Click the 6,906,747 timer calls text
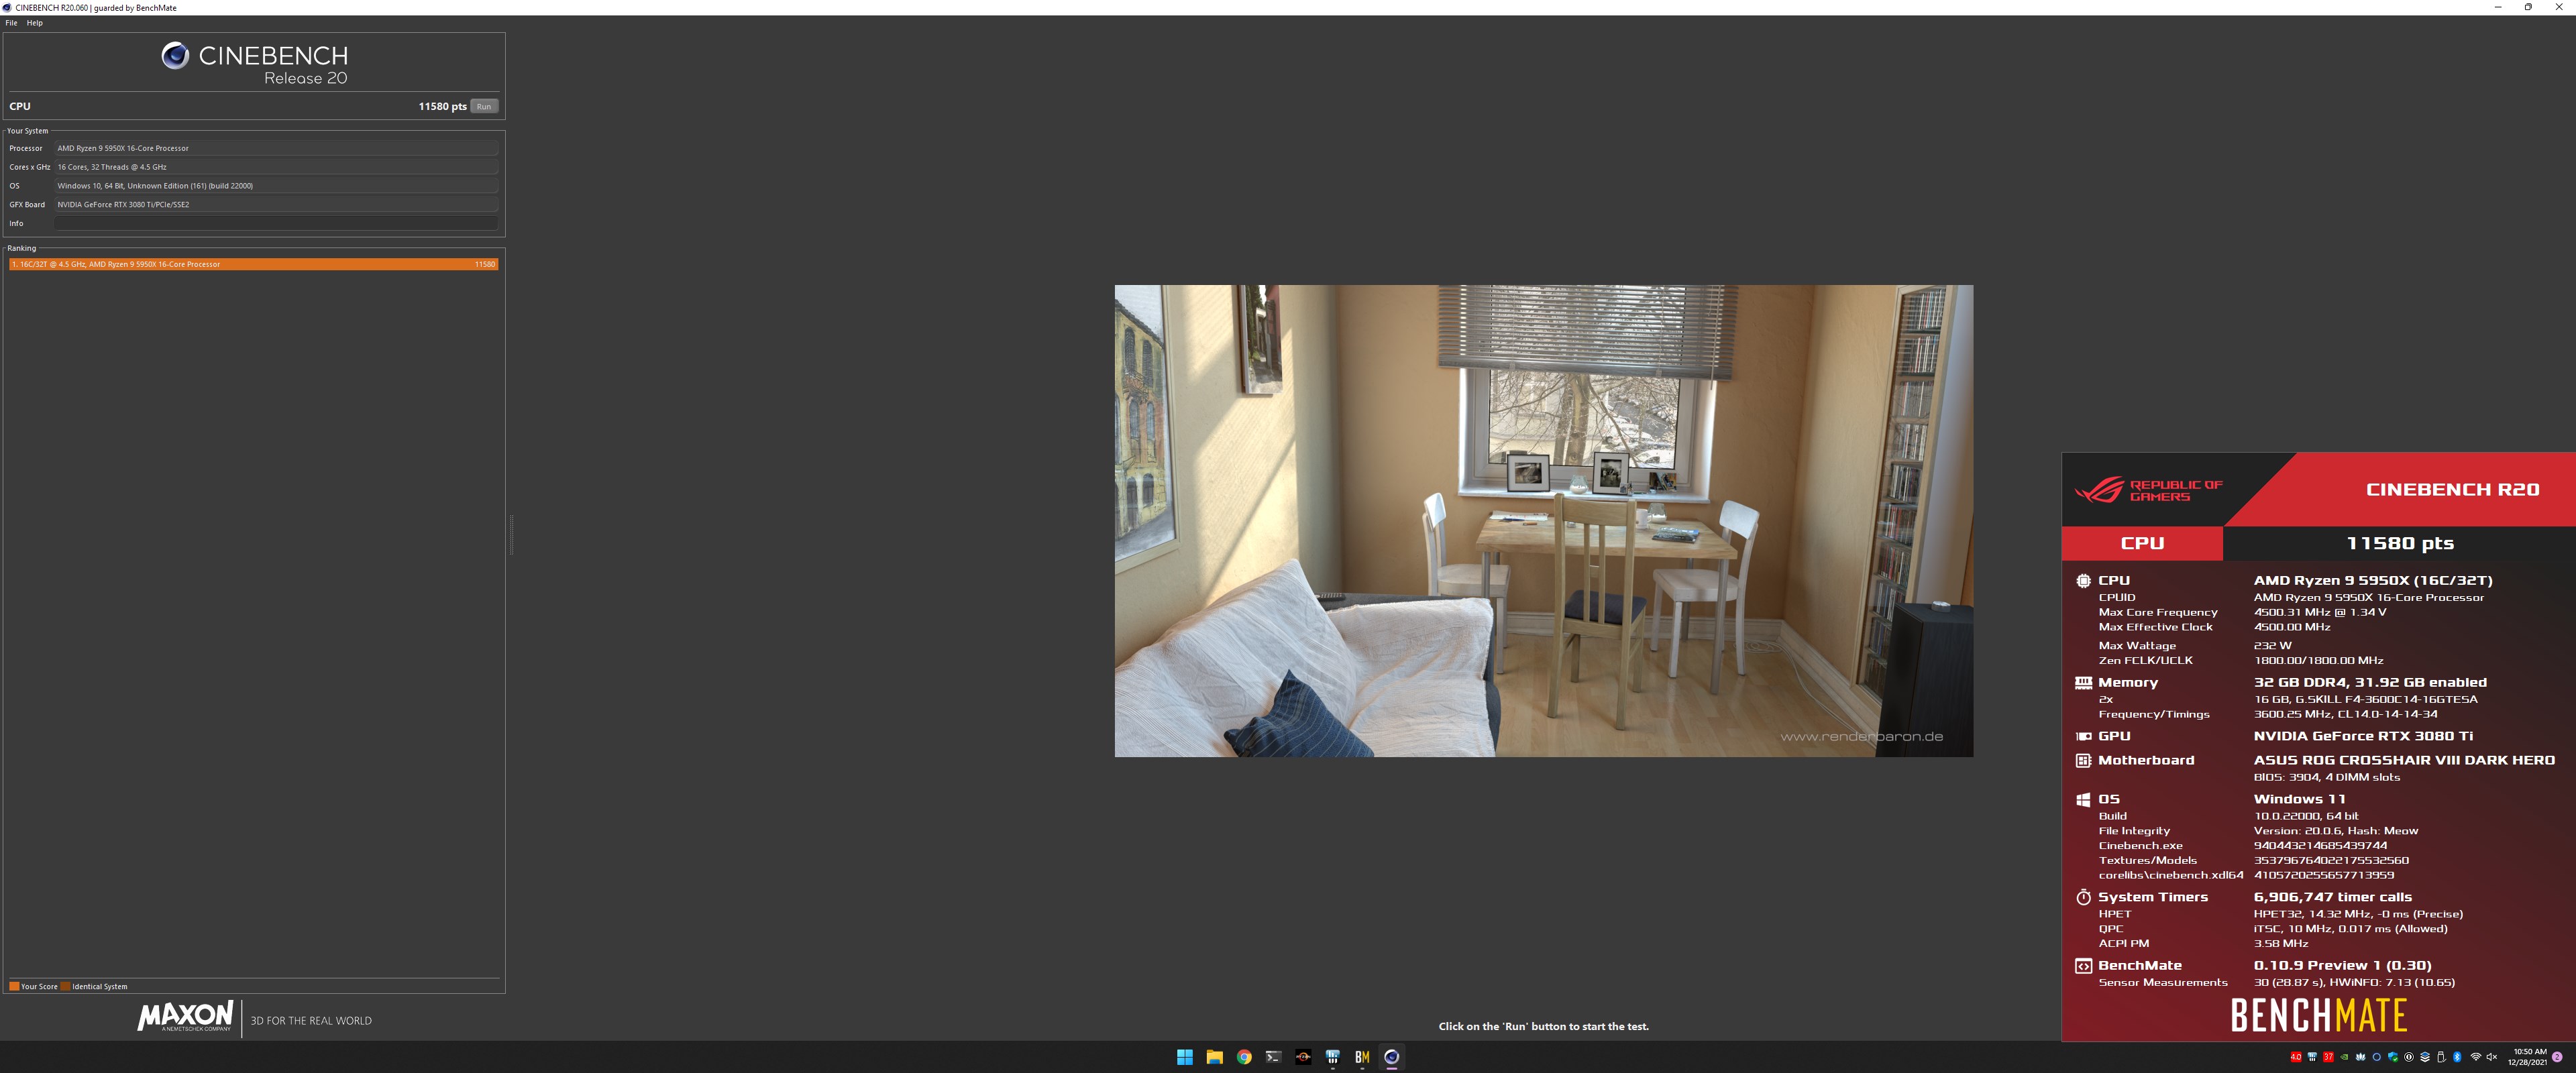This screenshot has height=1073, width=2576. click(2332, 897)
